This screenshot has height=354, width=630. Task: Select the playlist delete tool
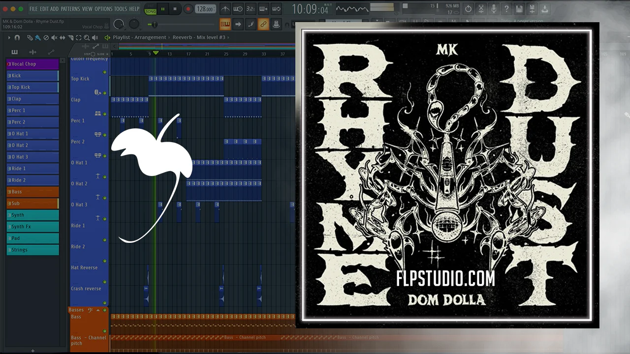(x=46, y=37)
